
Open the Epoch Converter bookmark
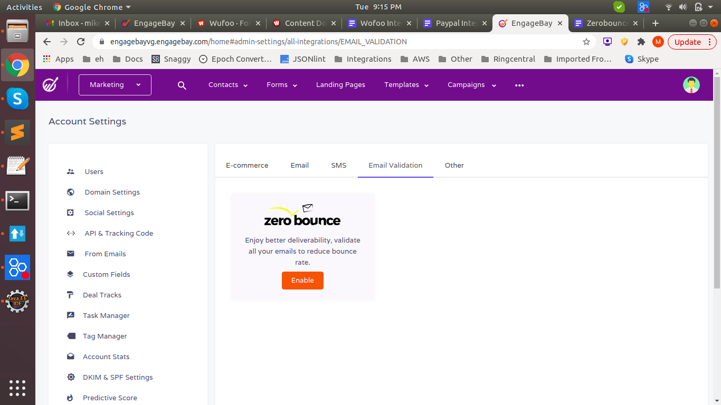[235, 59]
